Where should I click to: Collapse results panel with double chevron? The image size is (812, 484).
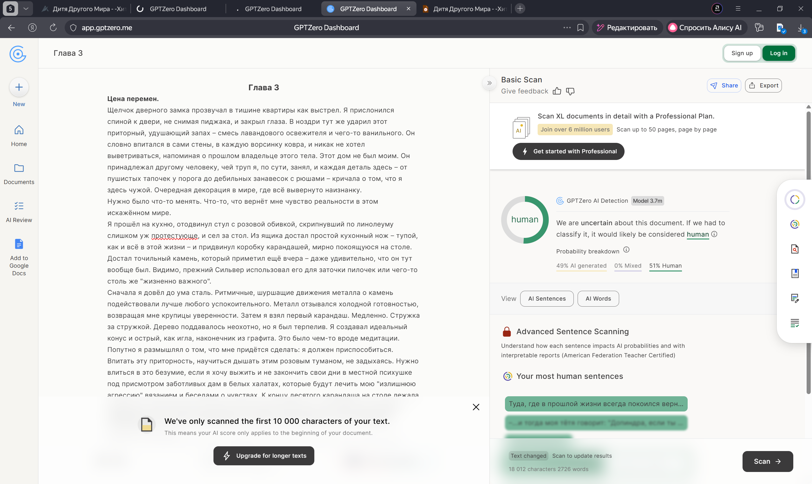tap(489, 83)
